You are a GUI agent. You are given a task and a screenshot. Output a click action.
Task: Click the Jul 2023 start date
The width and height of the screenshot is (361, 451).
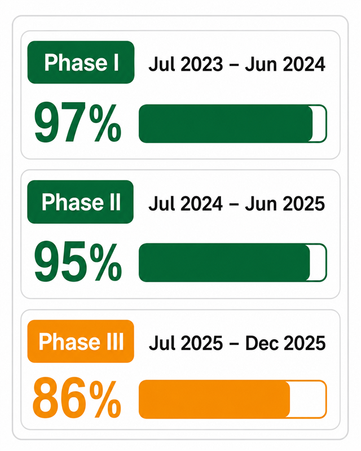click(186, 64)
